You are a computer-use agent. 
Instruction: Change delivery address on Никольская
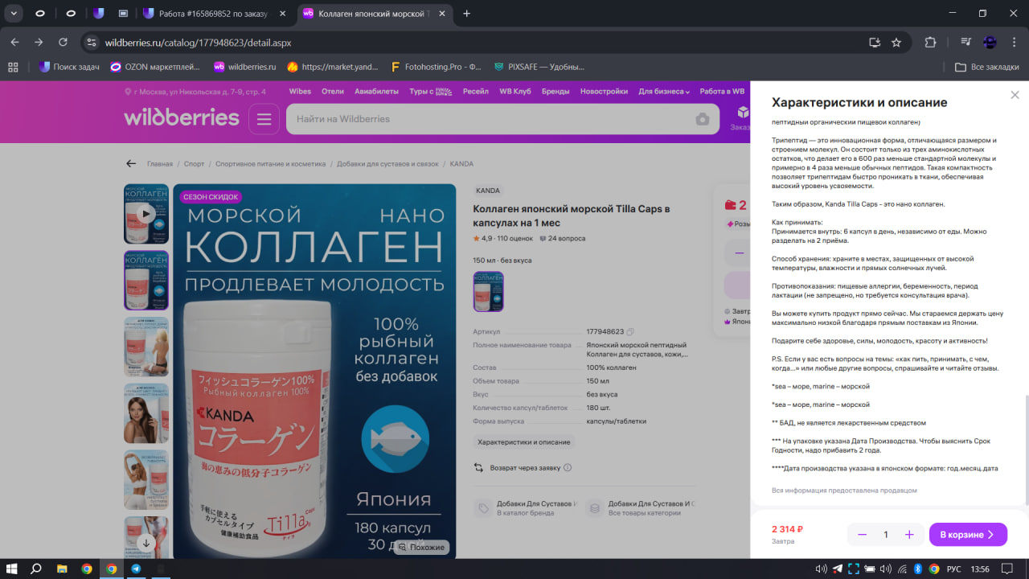(x=195, y=92)
